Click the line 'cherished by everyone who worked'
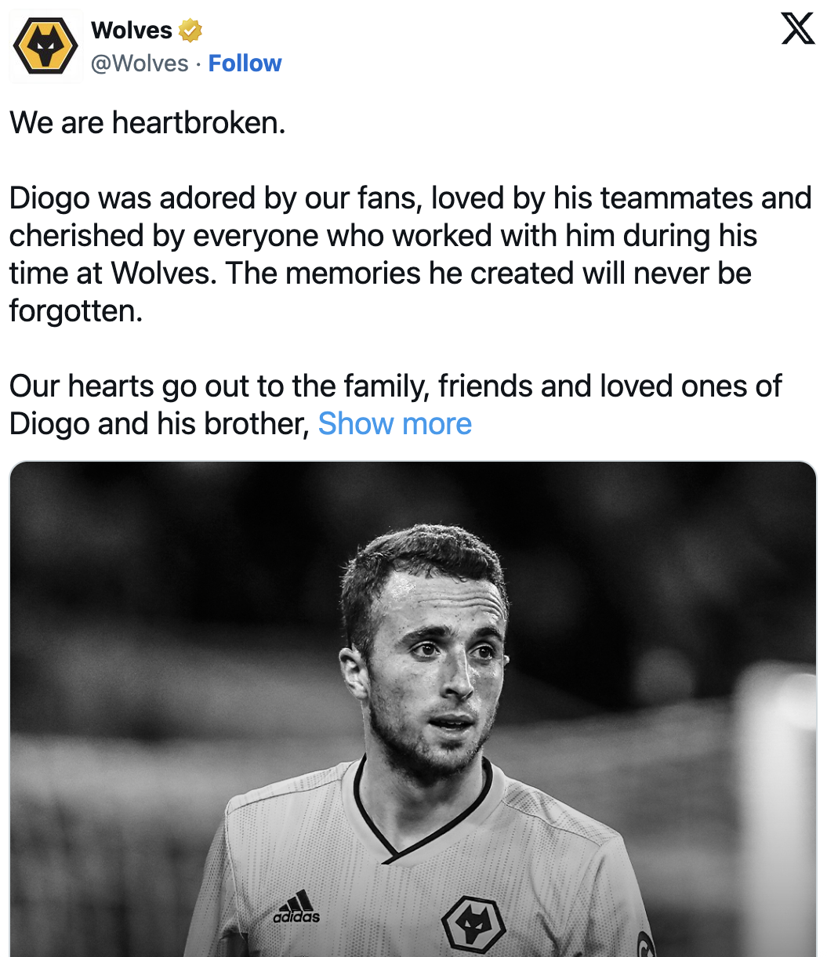Screen dimensions: 827x957 (383, 235)
